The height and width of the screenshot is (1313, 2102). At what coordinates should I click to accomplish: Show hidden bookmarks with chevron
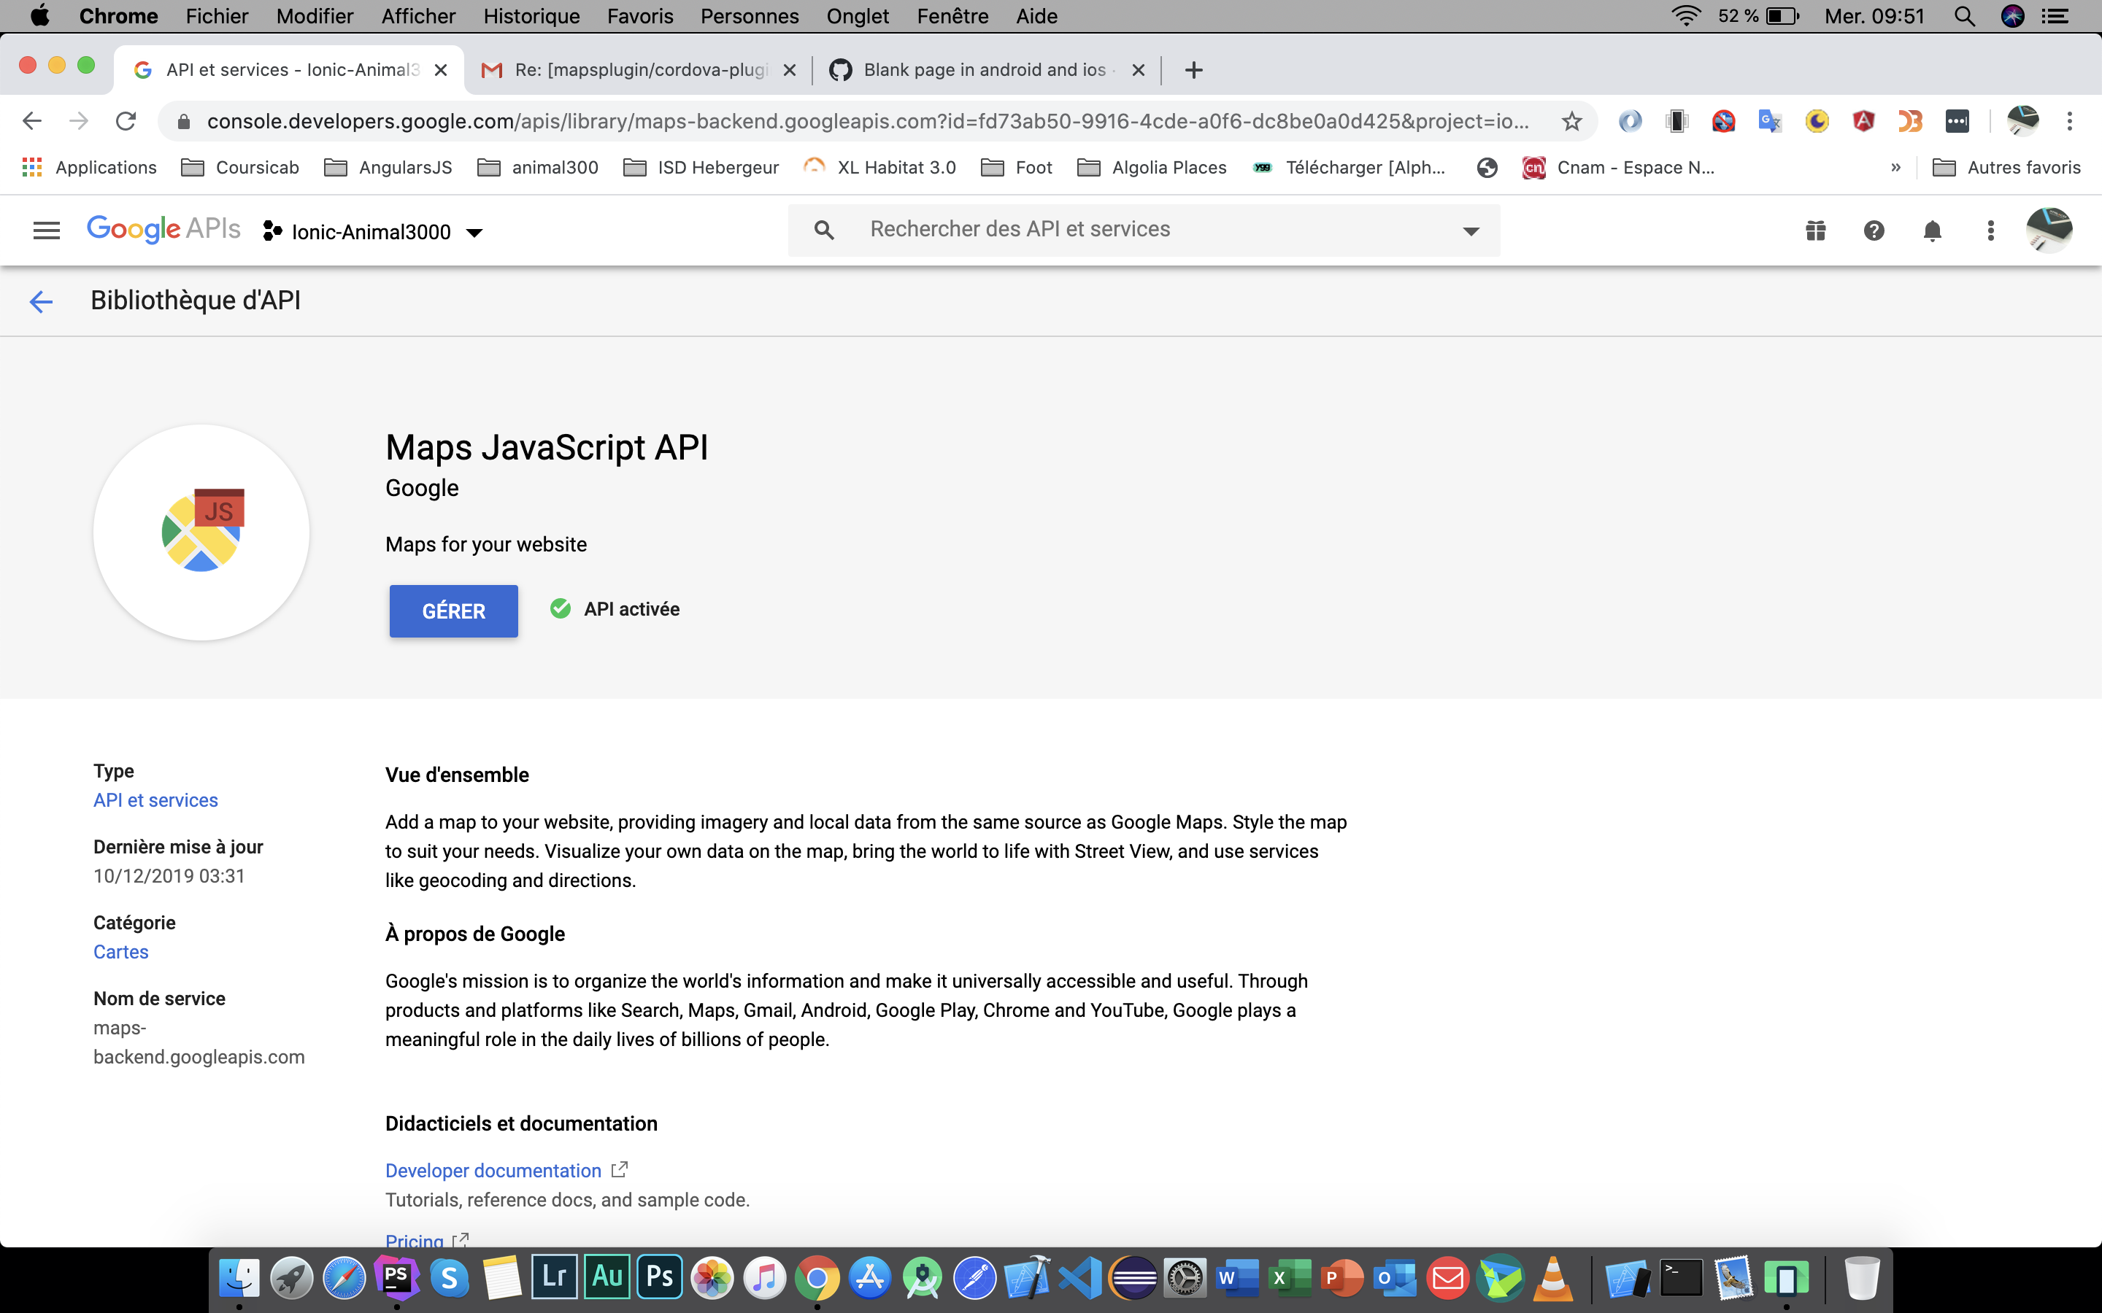[1896, 167]
